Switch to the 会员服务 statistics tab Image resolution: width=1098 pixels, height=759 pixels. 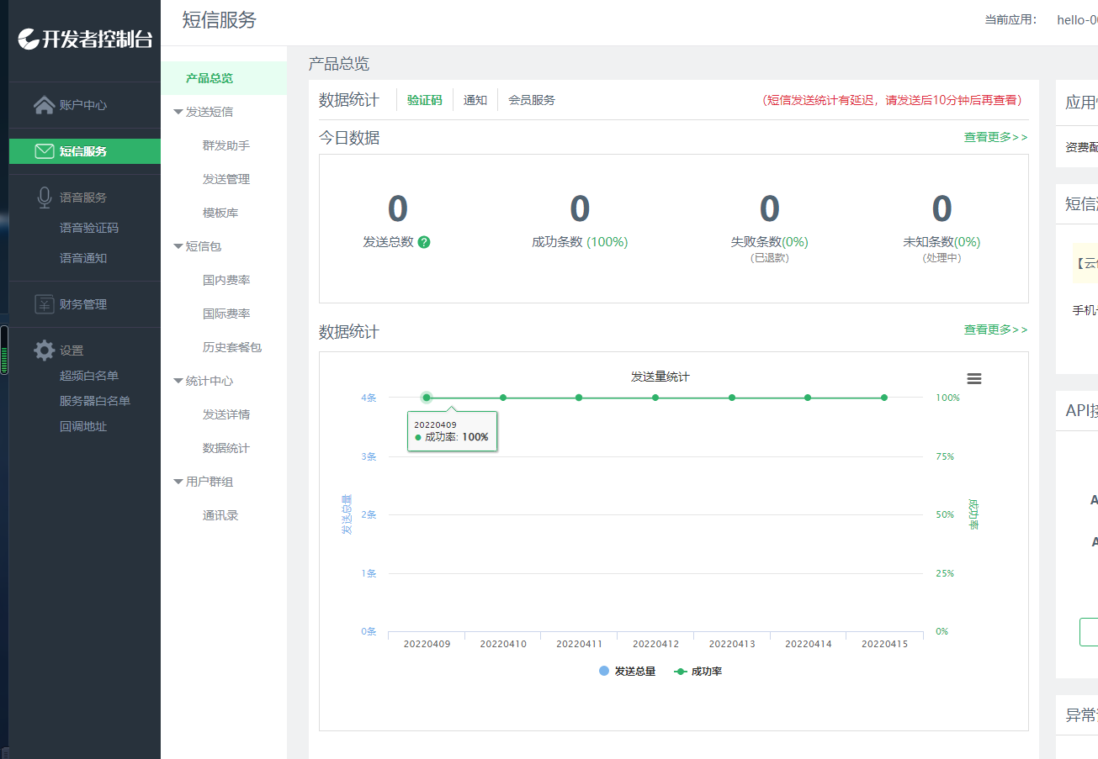532,99
